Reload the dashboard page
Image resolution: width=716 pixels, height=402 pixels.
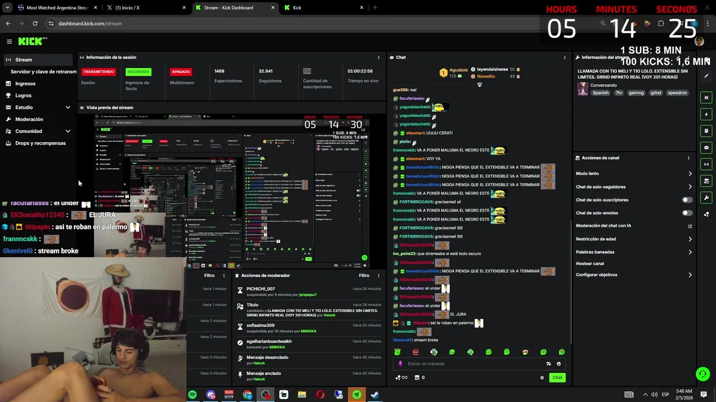click(35, 23)
